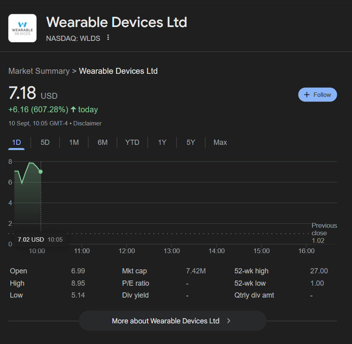Click the Wearable Devices company logo
The image size is (352, 344).
[23, 28]
